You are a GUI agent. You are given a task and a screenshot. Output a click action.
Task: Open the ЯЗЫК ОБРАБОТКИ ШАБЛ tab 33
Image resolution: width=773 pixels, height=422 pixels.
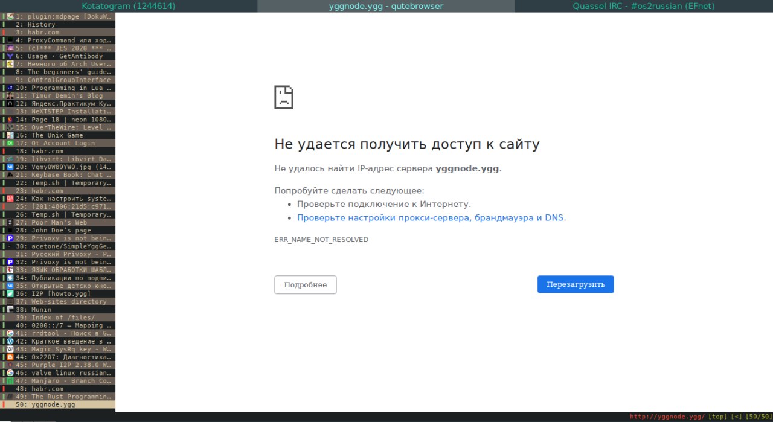click(58, 270)
